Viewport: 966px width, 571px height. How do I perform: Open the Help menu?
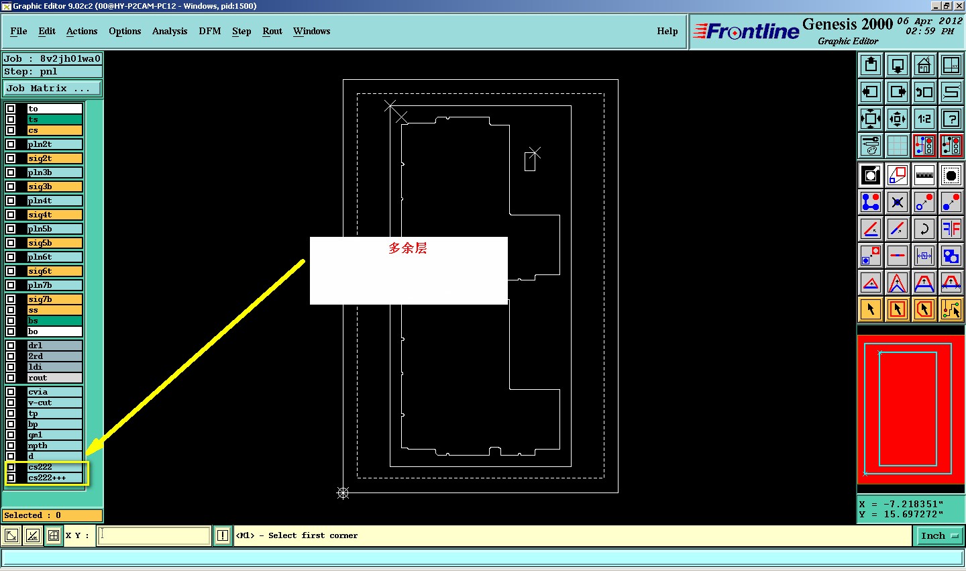pyautogui.click(x=667, y=31)
